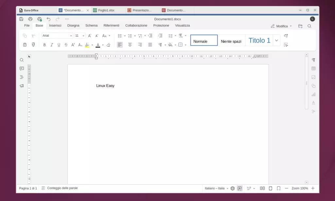Toggle bold formatting
The height and width of the screenshot is (201, 335).
(x=44, y=45)
